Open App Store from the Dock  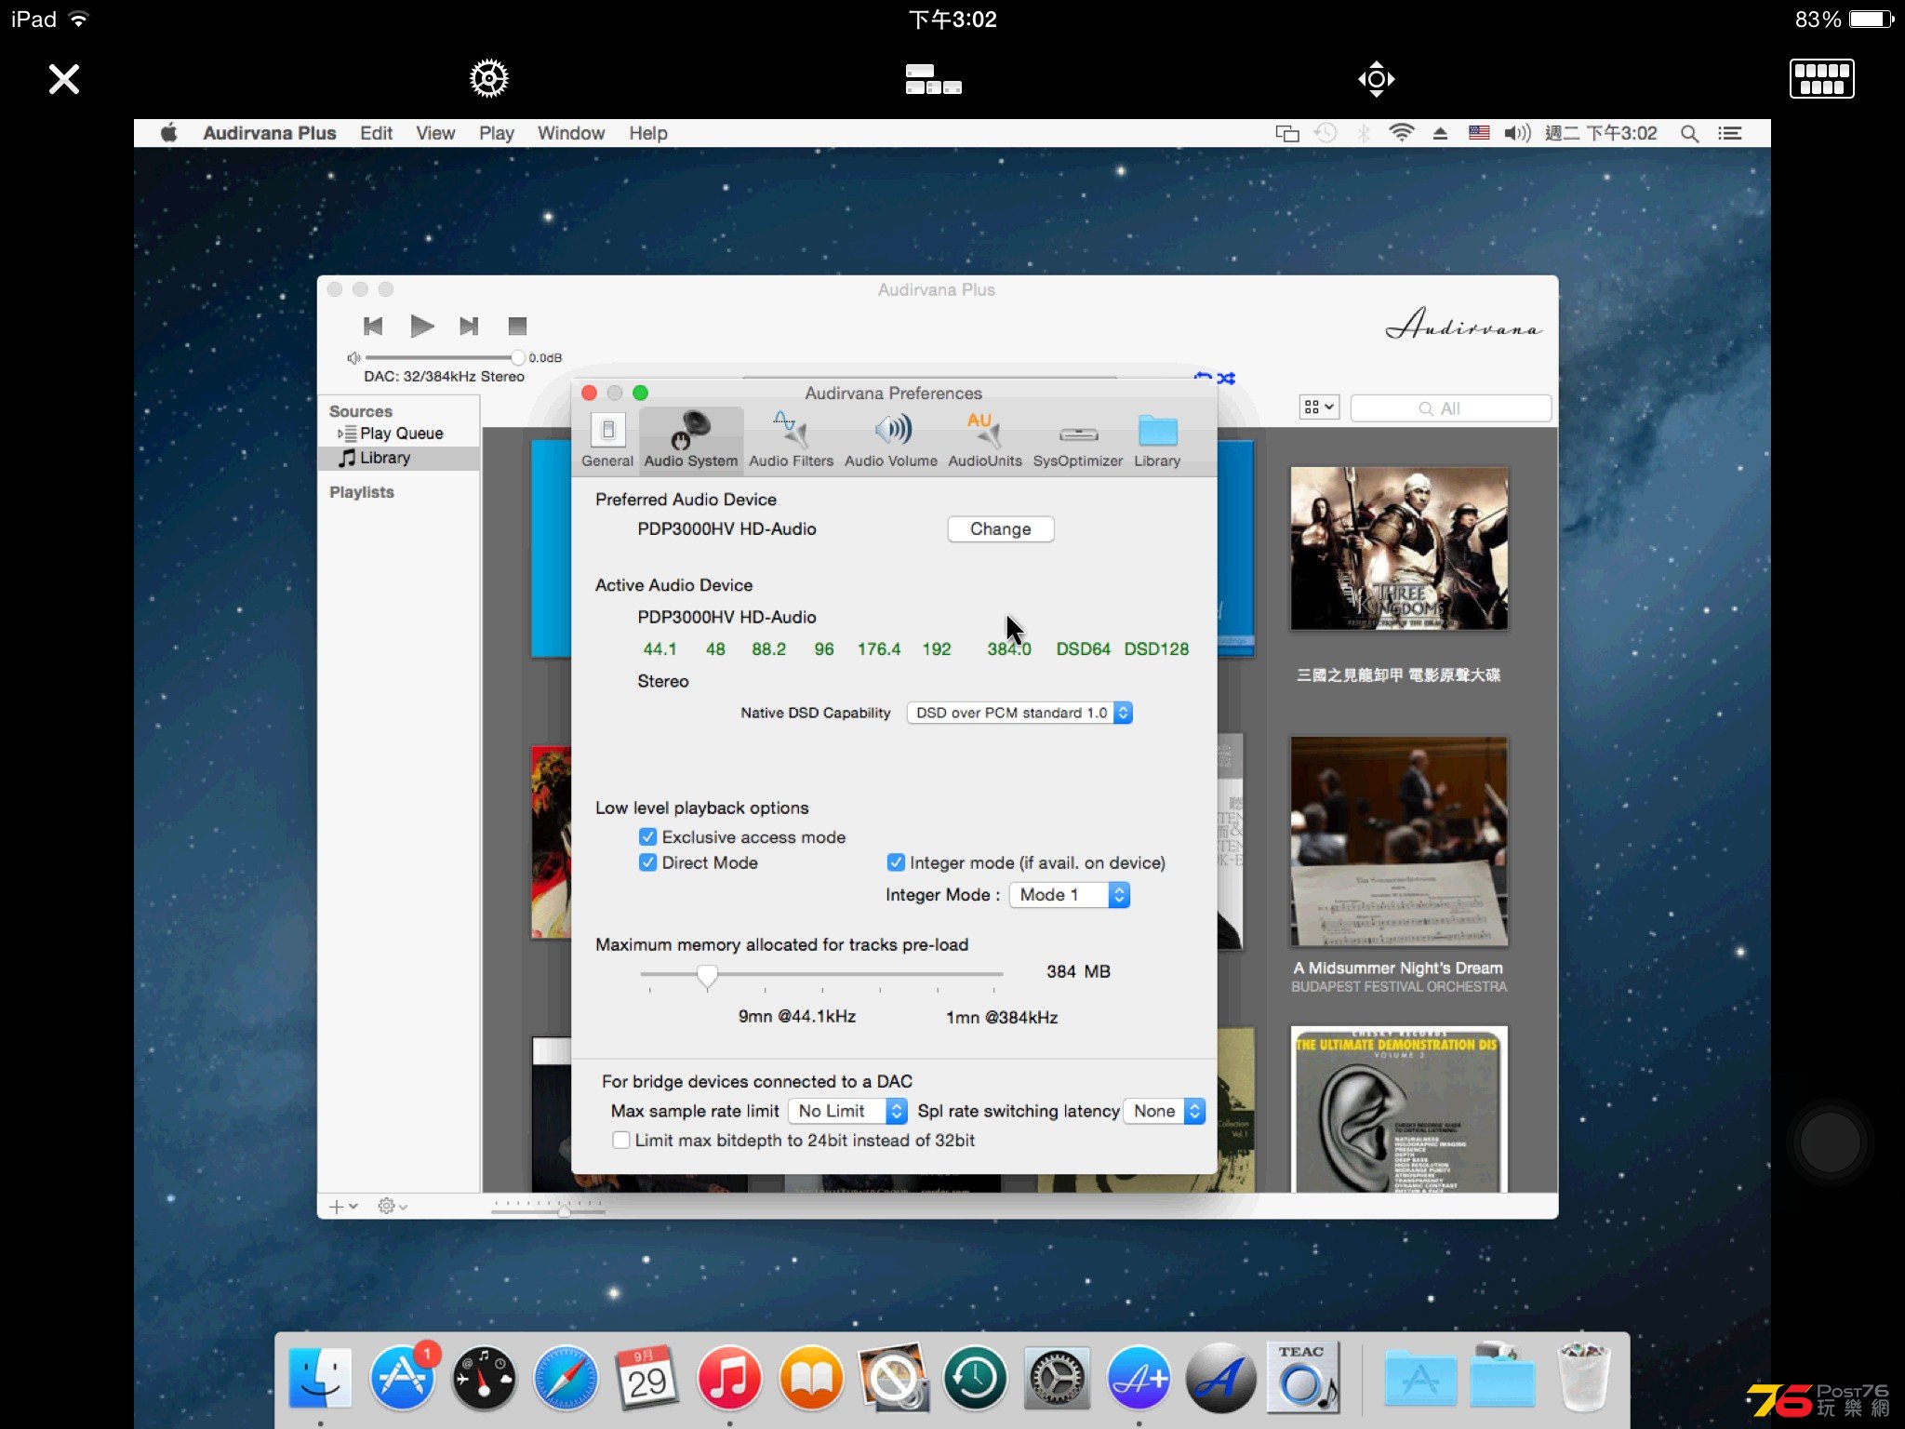(x=403, y=1378)
